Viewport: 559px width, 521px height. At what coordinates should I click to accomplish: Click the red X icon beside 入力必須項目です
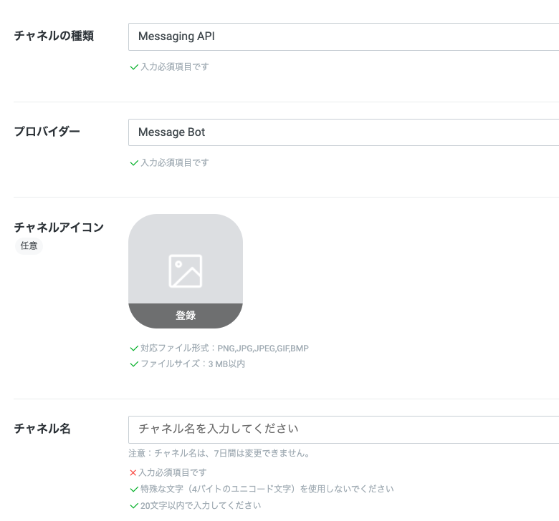(x=133, y=472)
